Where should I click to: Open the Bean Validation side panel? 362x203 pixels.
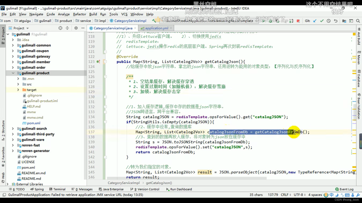click(x=359, y=106)
